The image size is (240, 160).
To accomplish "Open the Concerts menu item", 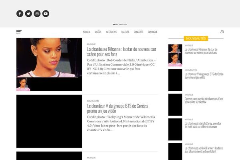I will [138, 32].
